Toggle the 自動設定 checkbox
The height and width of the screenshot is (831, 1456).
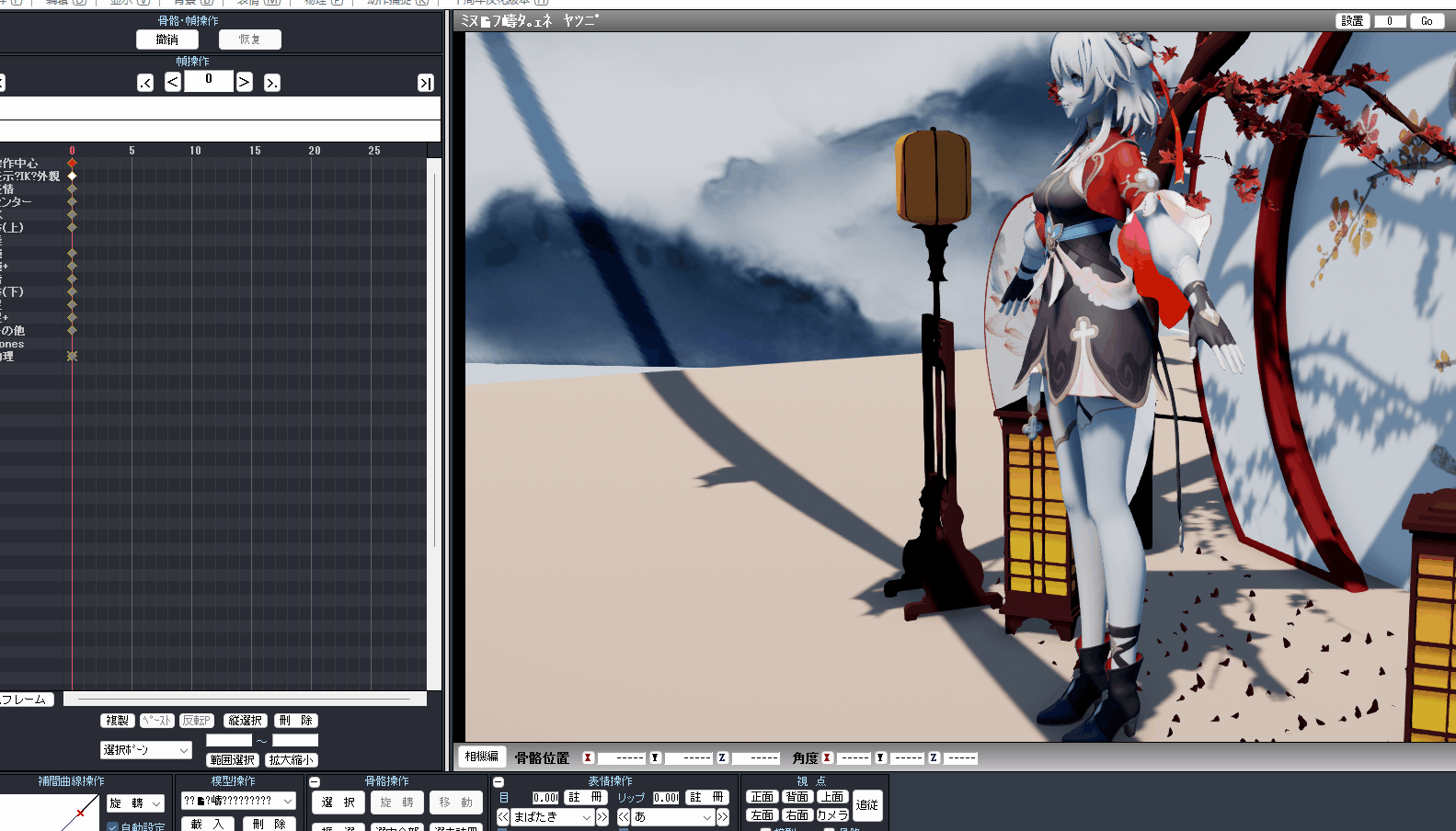click(x=113, y=826)
